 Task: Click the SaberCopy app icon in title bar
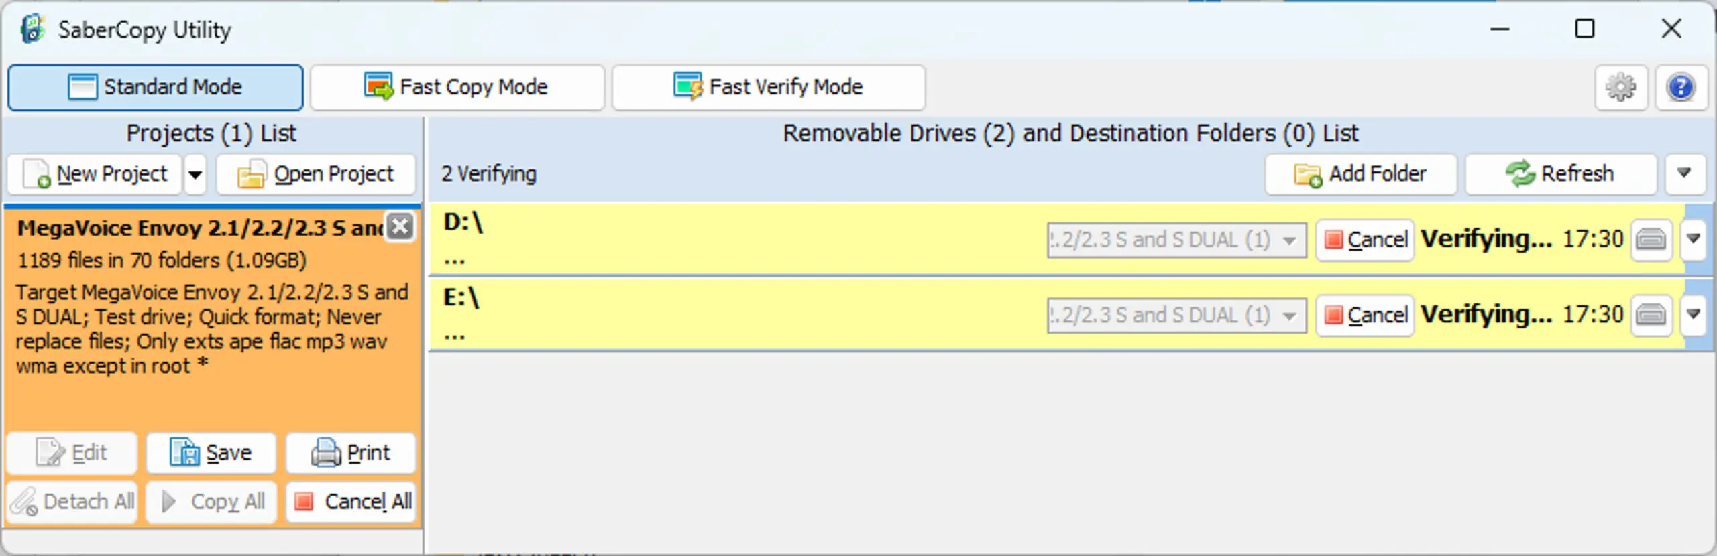pyautogui.click(x=32, y=29)
